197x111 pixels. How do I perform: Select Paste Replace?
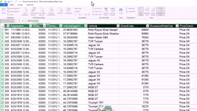click(x=13, y=11)
